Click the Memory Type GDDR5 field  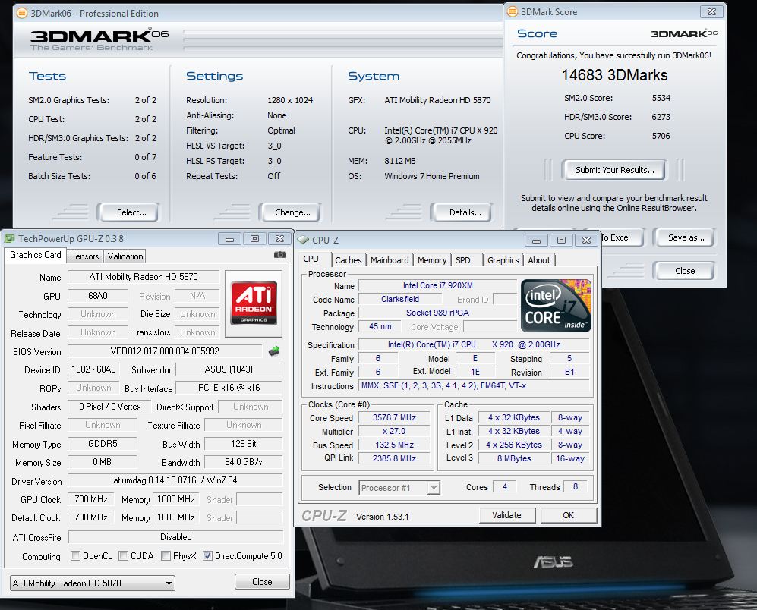103,444
